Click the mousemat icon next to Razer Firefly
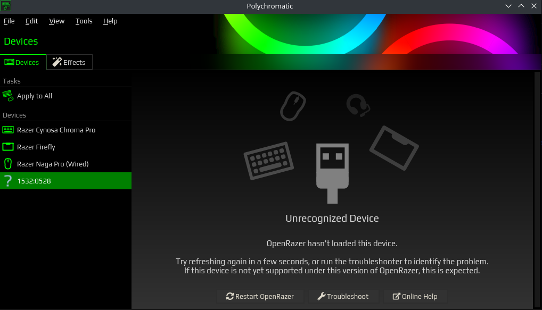The width and height of the screenshot is (542, 310). [8, 147]
